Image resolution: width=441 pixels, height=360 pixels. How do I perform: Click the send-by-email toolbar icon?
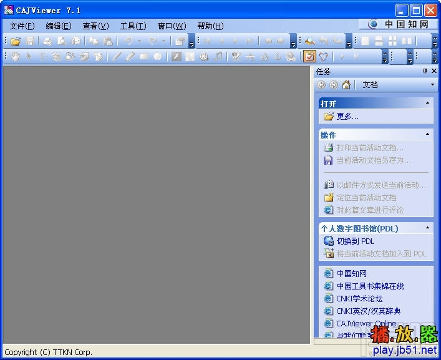[75, 41]
